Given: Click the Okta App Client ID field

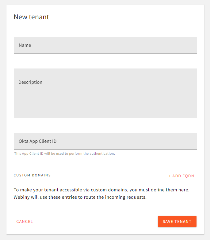Looking at the screenshot, I should tap(105, 141).
